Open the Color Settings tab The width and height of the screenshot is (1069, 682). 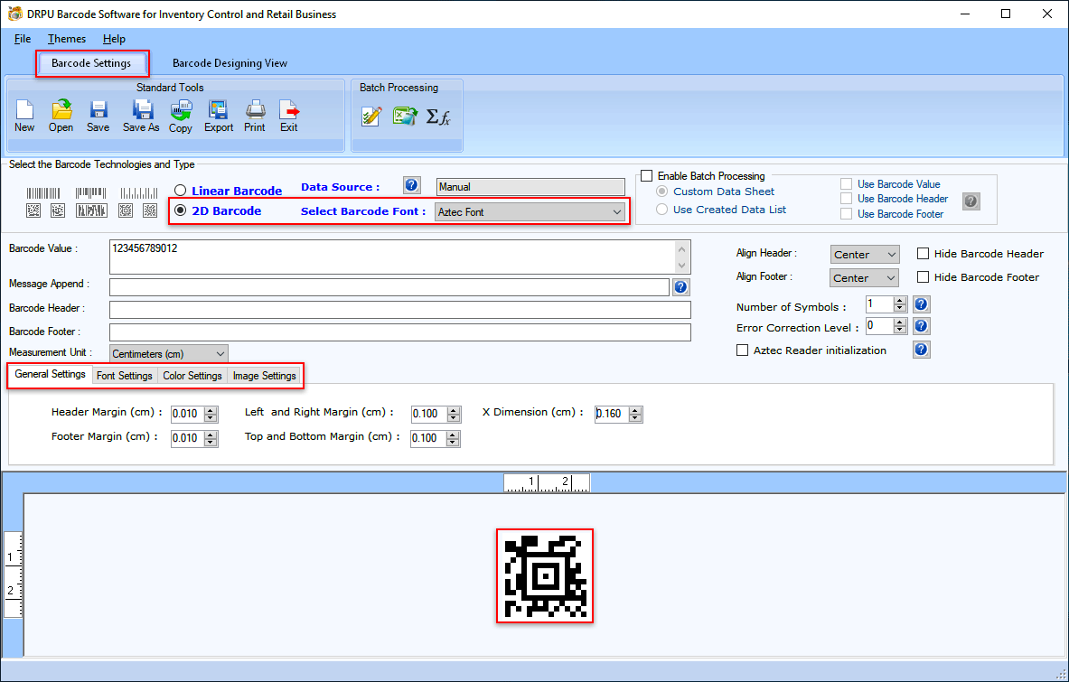[192, 376]
